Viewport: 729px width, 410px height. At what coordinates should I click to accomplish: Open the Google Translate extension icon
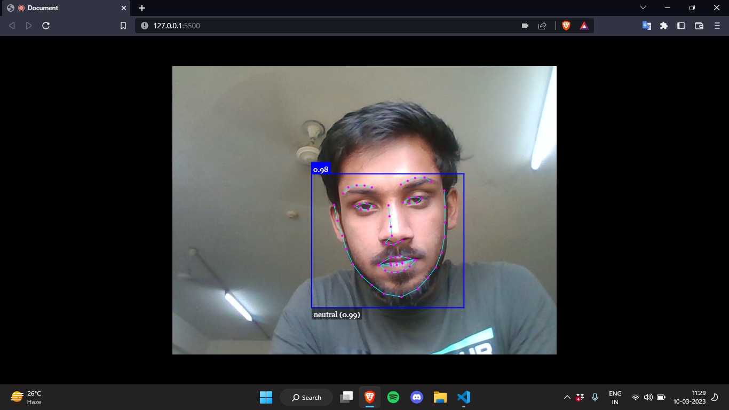tap(646, 25)
